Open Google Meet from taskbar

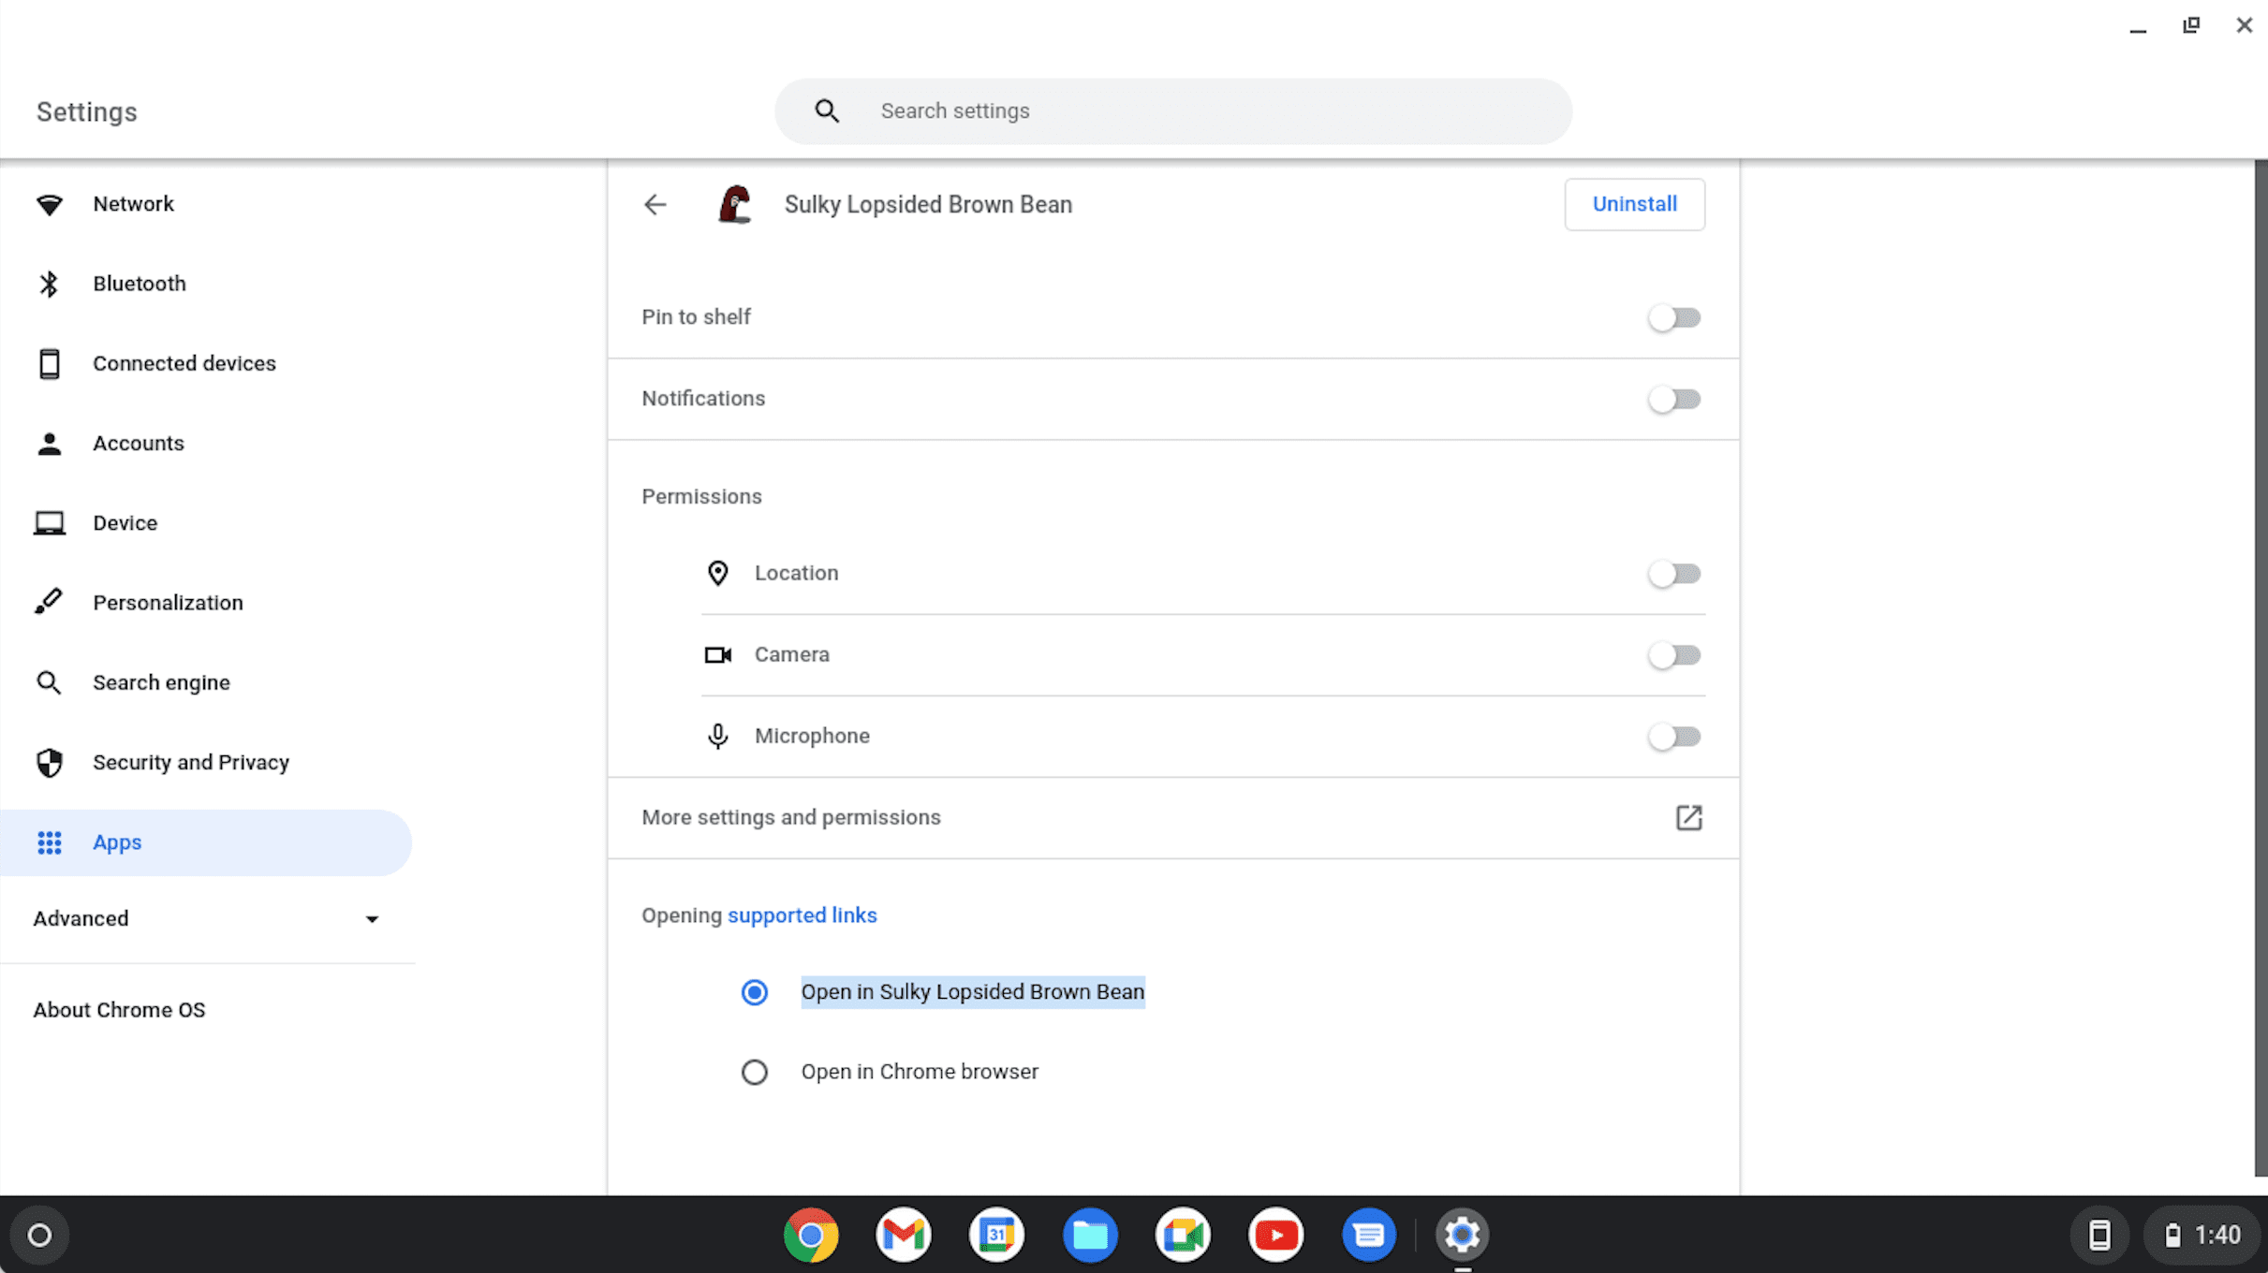coord(1183,1234)
